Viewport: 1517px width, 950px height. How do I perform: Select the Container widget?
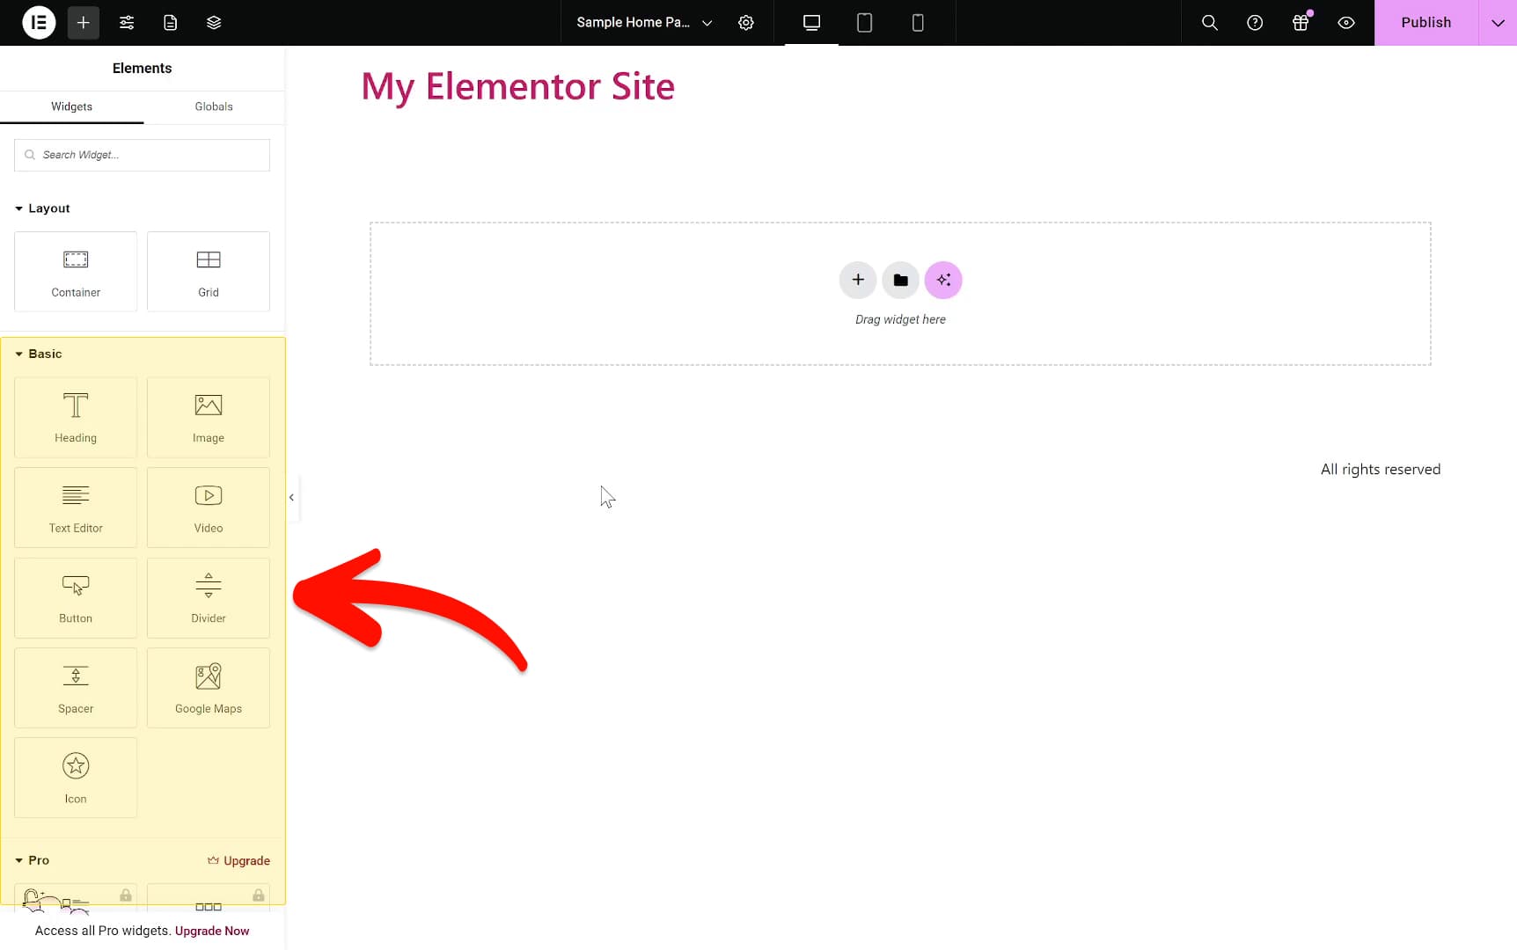[76, 271]
